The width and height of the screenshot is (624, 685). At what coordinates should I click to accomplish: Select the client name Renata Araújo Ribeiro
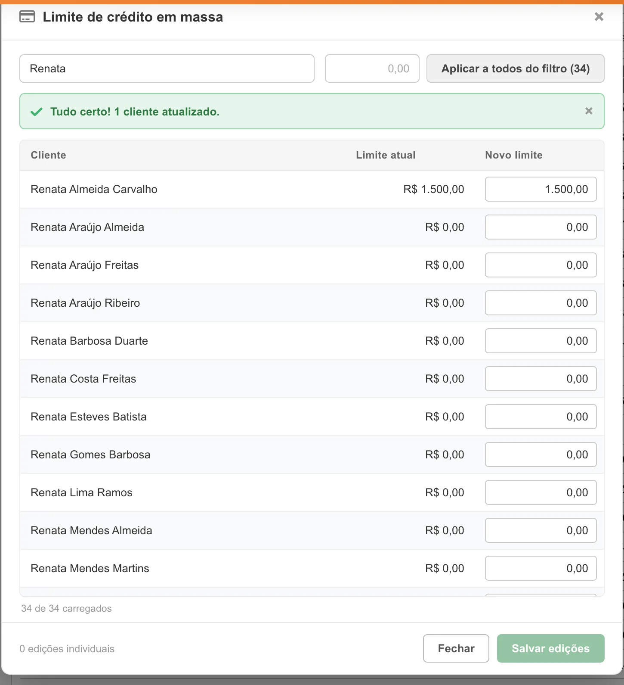click(x=85, y=303)
